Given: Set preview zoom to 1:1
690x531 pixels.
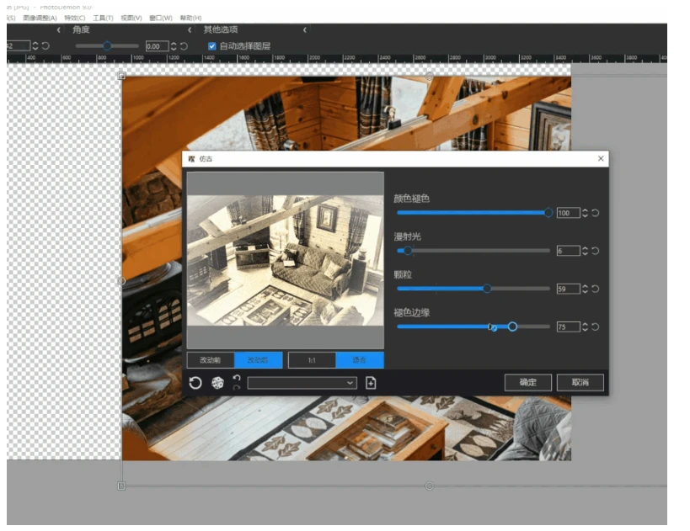Looking at the screenshot, I should [x=312, y=360].
